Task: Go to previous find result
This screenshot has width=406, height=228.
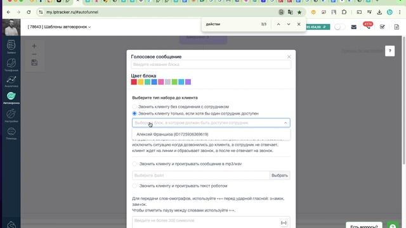Action: click(x=278, y=24)
